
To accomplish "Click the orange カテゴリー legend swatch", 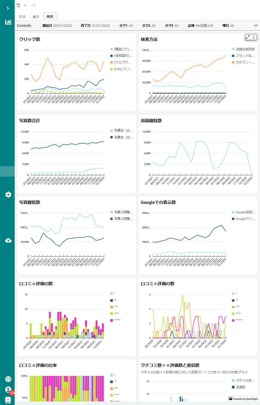I will pyautogui.click(x=233, y=62).
